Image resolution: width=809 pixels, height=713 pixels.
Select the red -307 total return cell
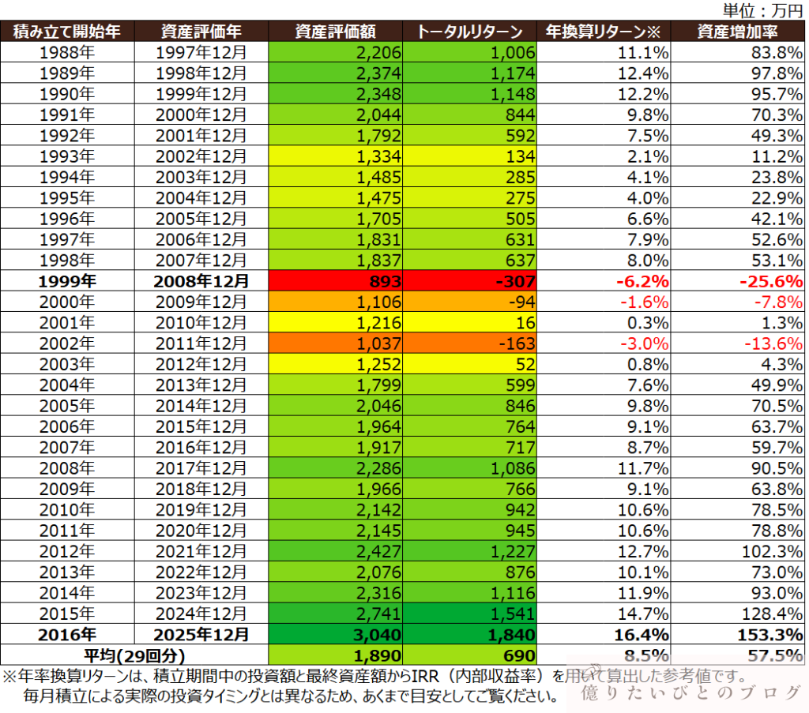470,280
